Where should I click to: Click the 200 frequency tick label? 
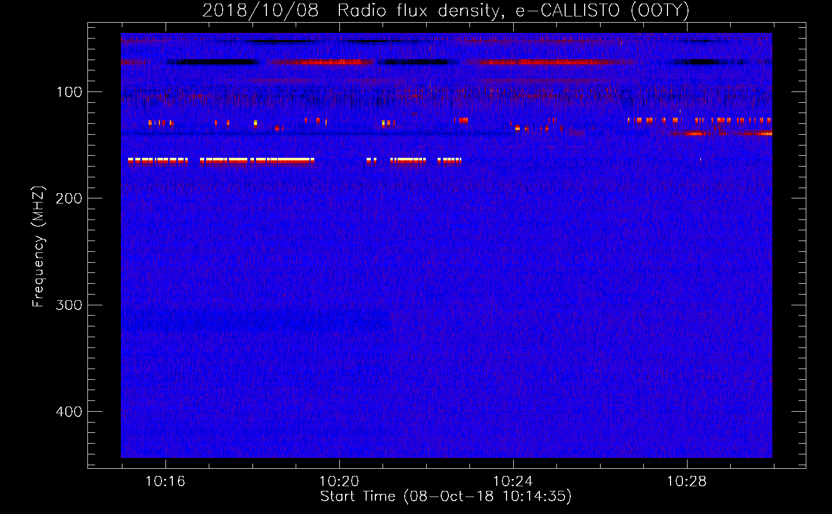click(69, 198)
